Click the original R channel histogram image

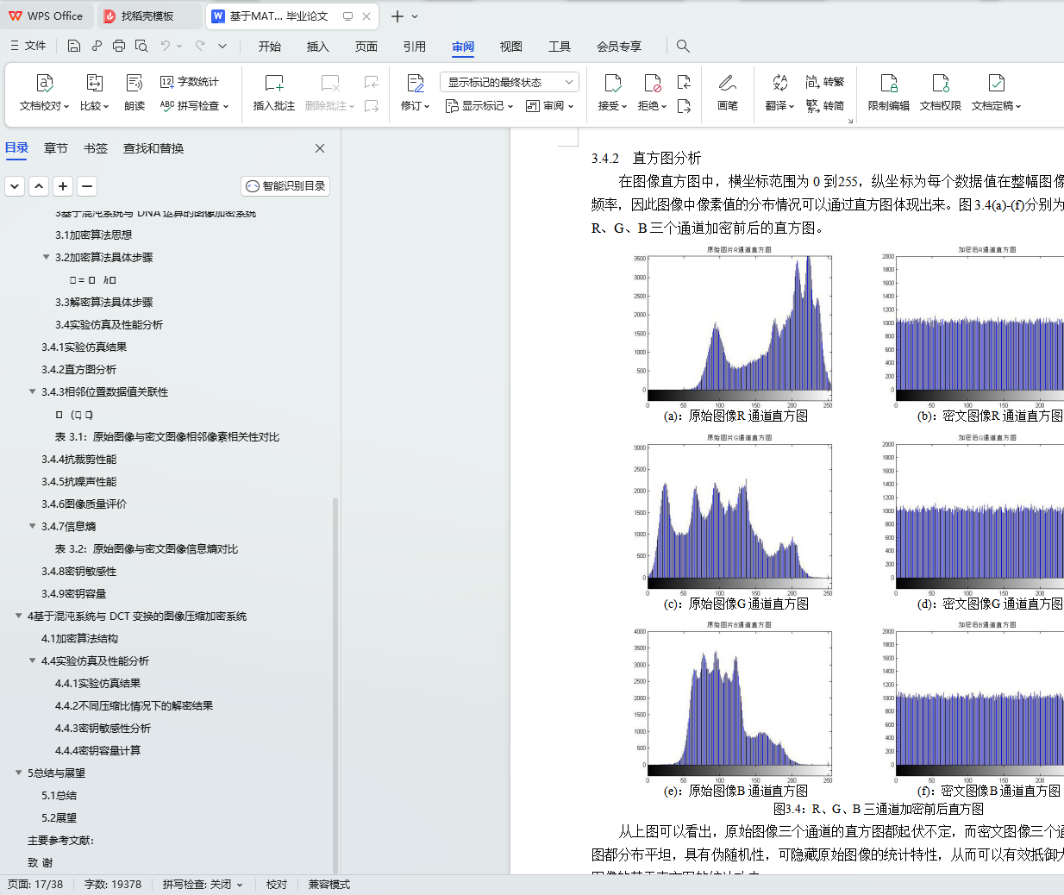click(733, 329)
